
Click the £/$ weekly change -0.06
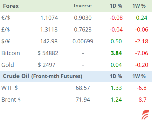click(142, 30)
